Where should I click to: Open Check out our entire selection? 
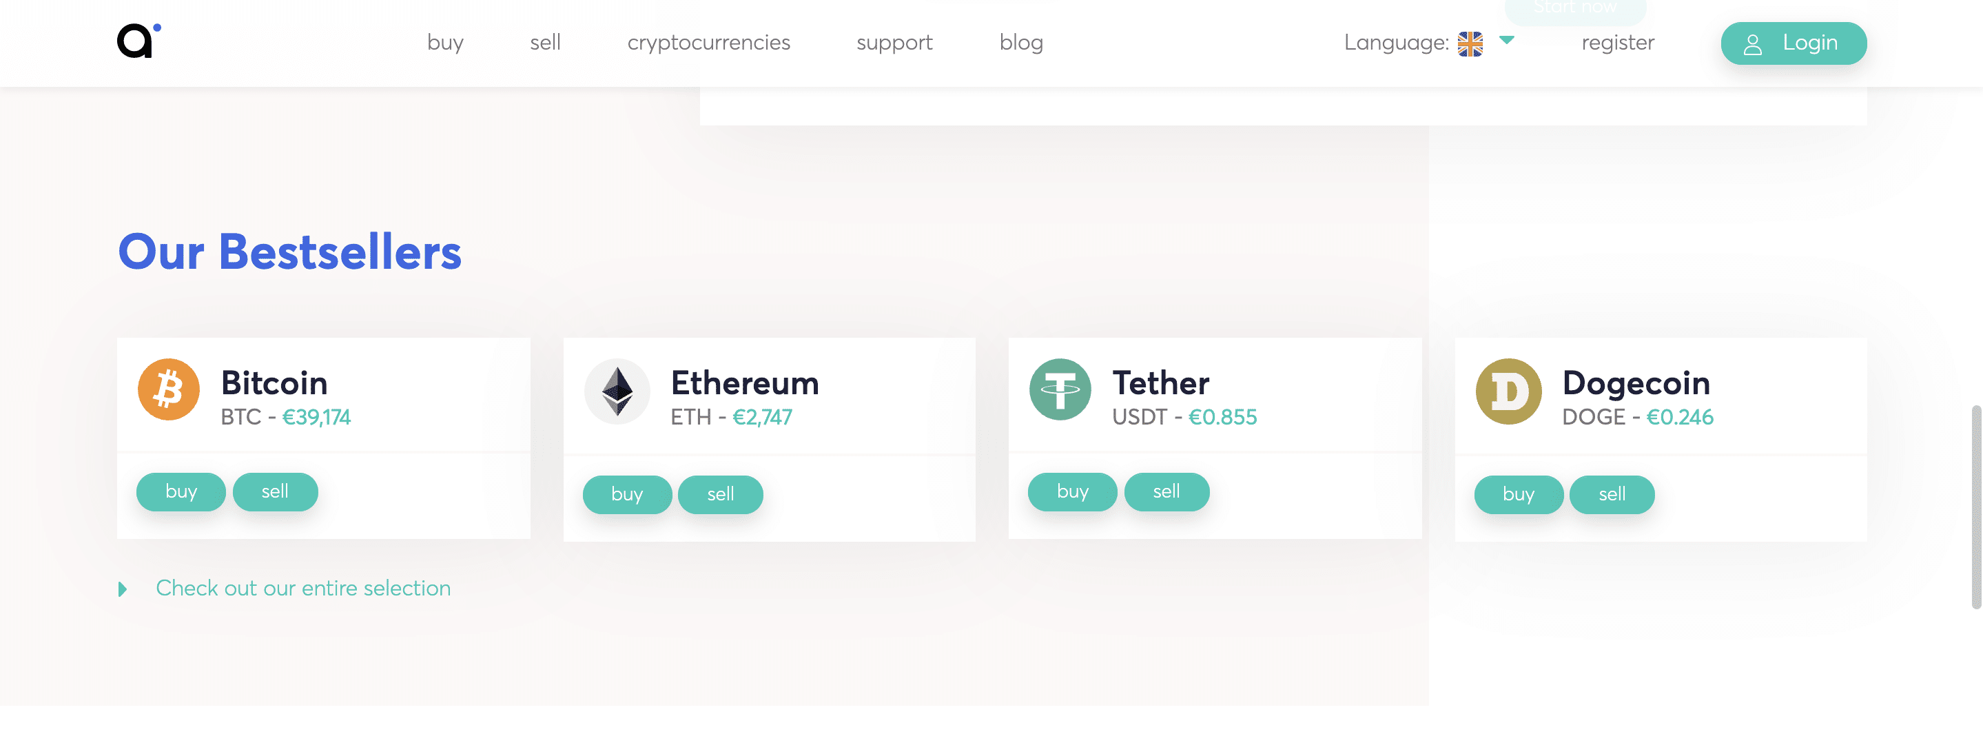[x=303, y=589]
